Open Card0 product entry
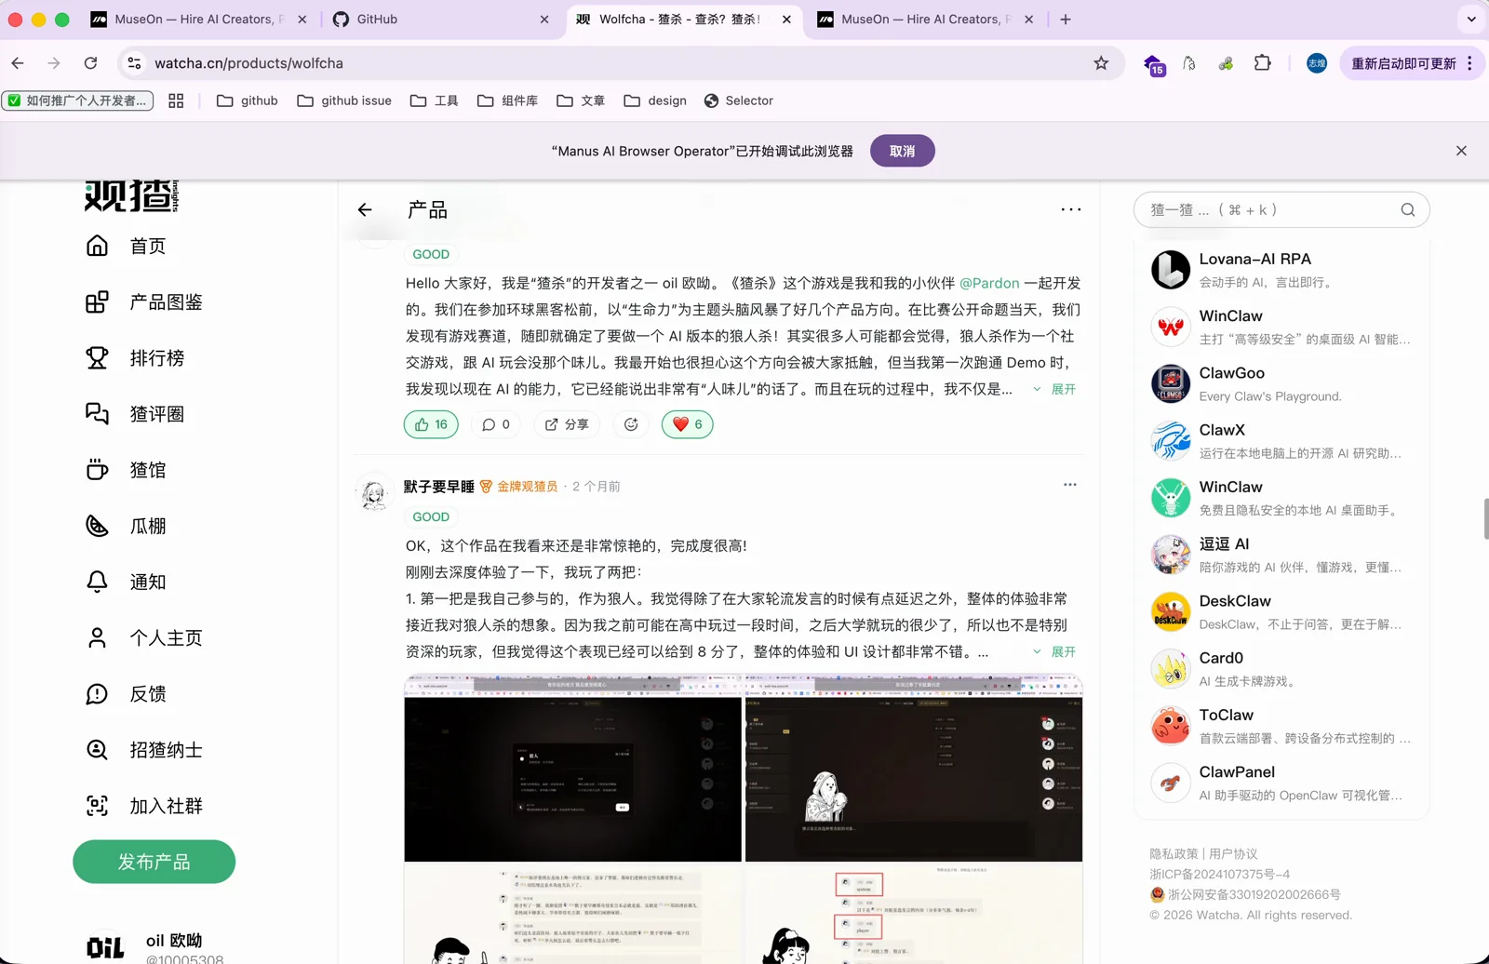1489x964 pixels. pos(1281,669)
